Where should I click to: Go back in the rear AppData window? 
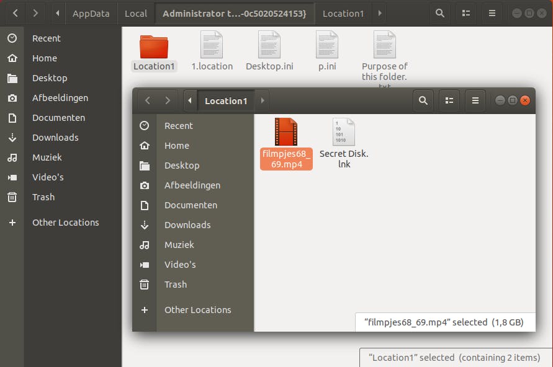15,14
